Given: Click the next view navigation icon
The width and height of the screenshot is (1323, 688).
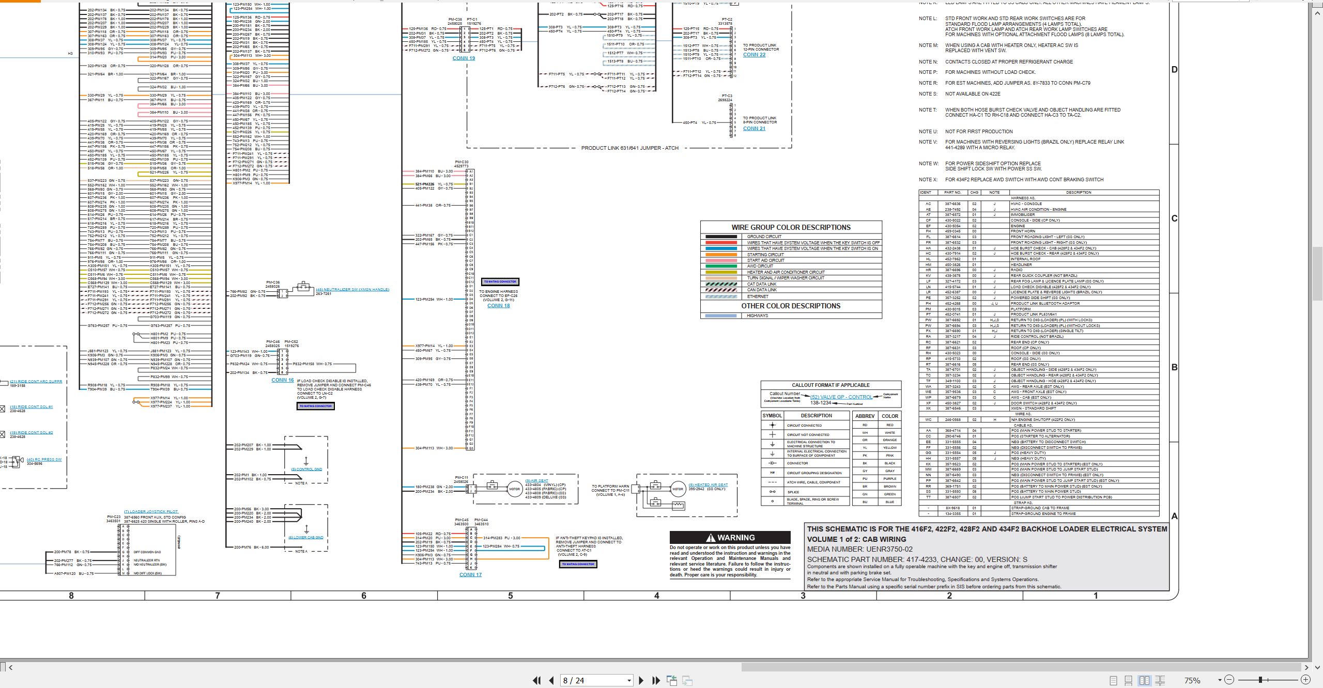Looking at the screenshot, I should [x=687, y=680].
